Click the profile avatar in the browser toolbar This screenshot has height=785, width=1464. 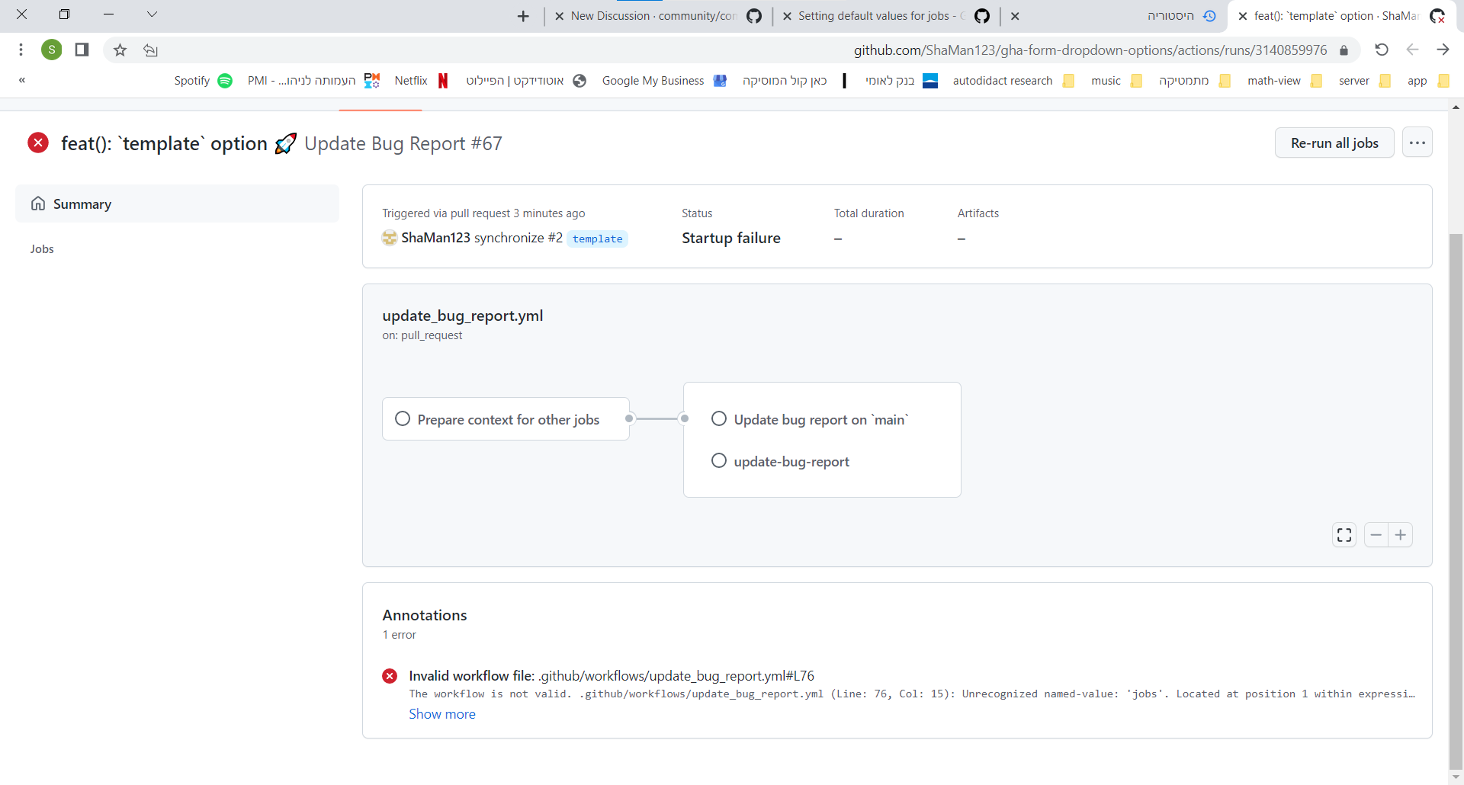51,50
